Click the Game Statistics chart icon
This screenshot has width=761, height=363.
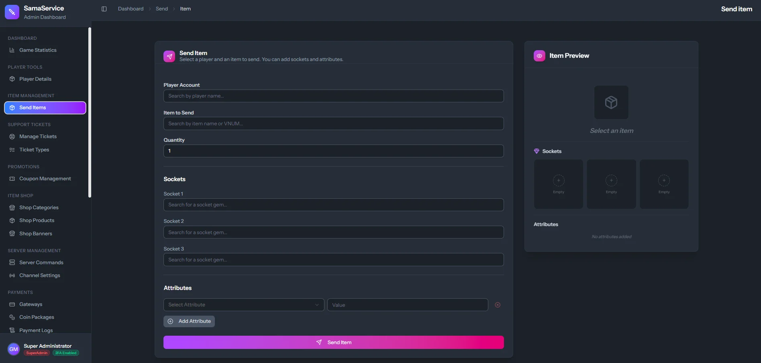click(x=12, y=50)
